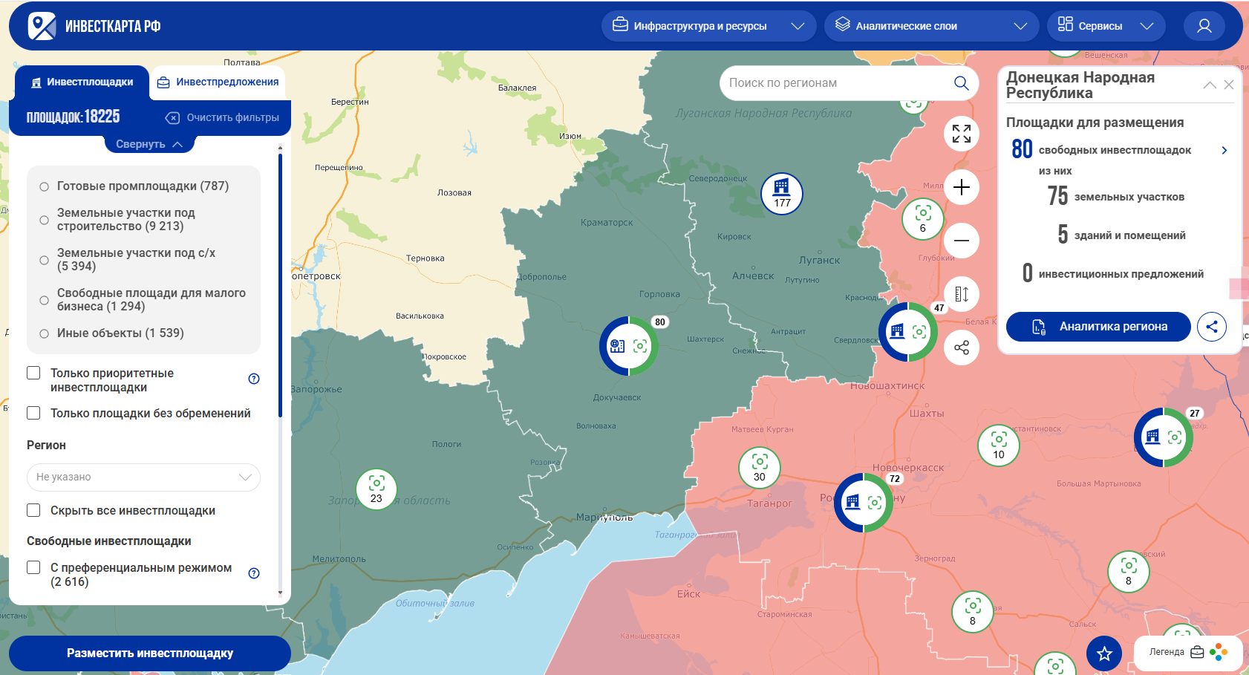Zoom in with the plus button

962,187
